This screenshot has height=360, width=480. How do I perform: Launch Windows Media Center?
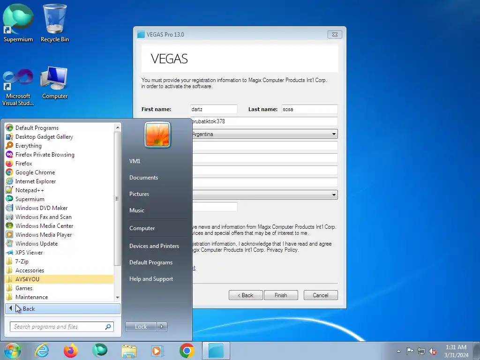(60, 225)
